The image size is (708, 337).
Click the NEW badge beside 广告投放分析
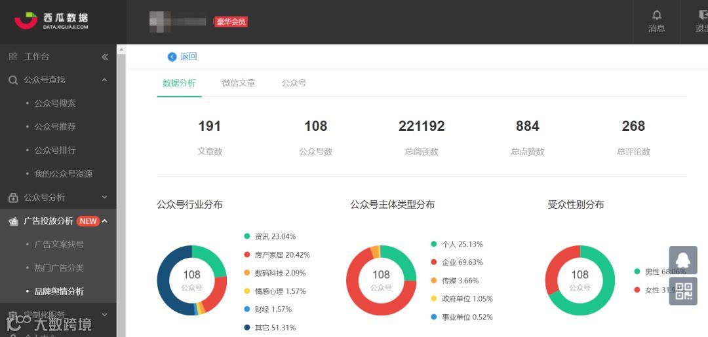(88, 221)
